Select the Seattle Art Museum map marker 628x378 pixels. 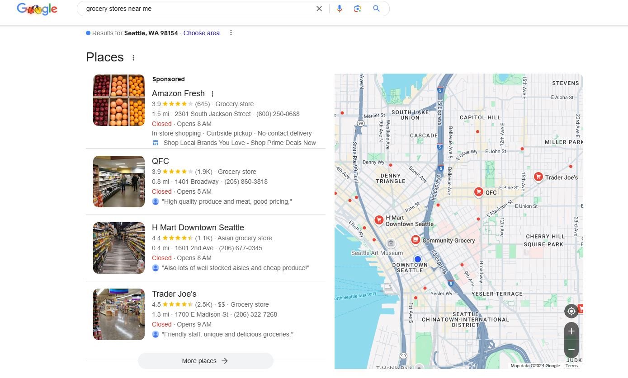391,243
